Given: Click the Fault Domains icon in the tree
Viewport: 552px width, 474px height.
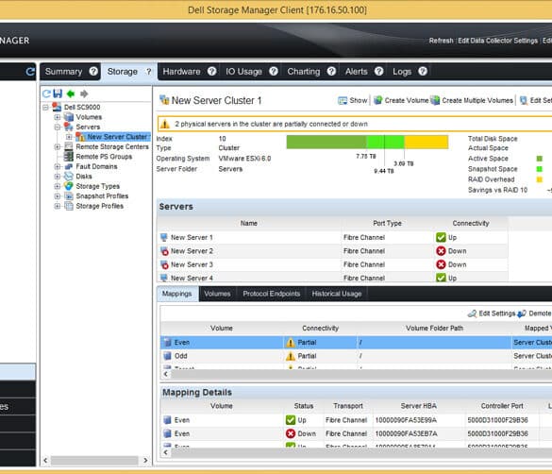Looking at the screenshot, I should [x=68, y=166].
